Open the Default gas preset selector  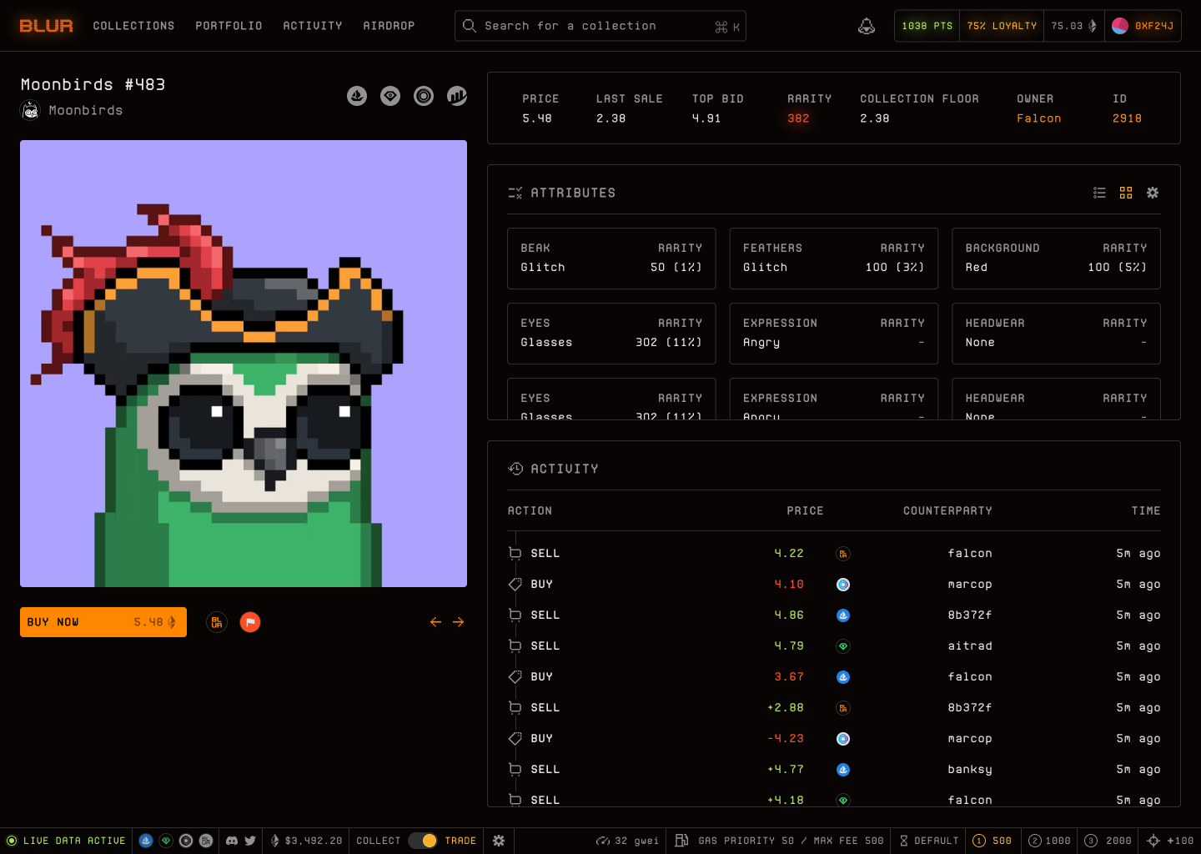point(929,841)
